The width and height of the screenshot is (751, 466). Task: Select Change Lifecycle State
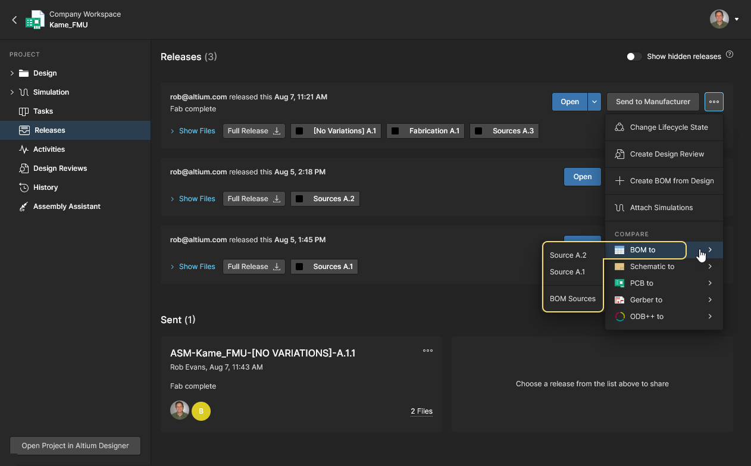(664, 127)
